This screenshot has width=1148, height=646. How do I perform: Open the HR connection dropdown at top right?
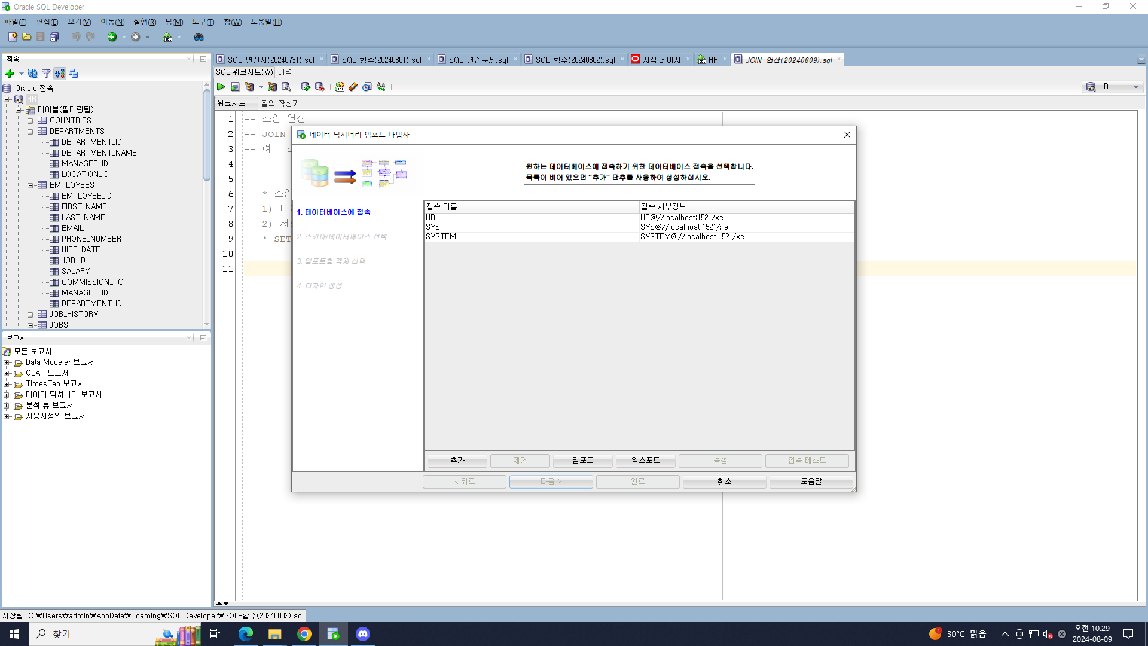point(1135,87)
